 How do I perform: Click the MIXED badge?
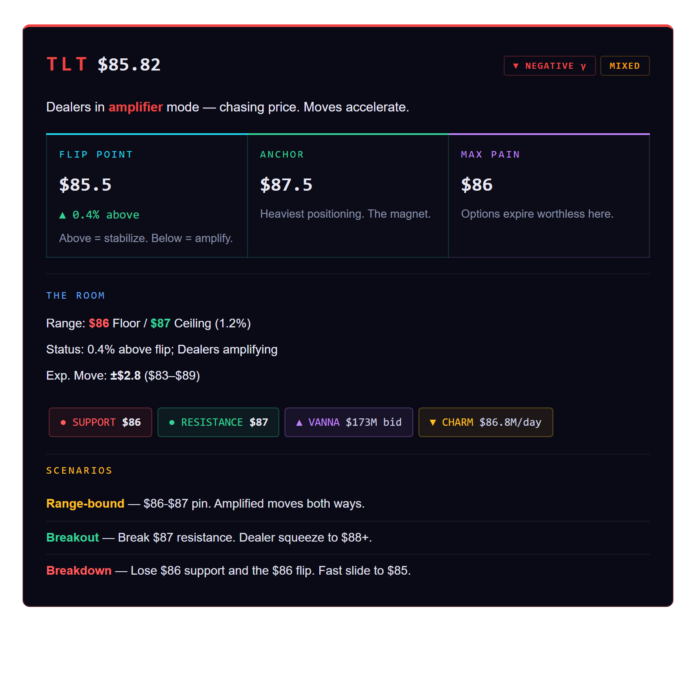pos(625,66)
